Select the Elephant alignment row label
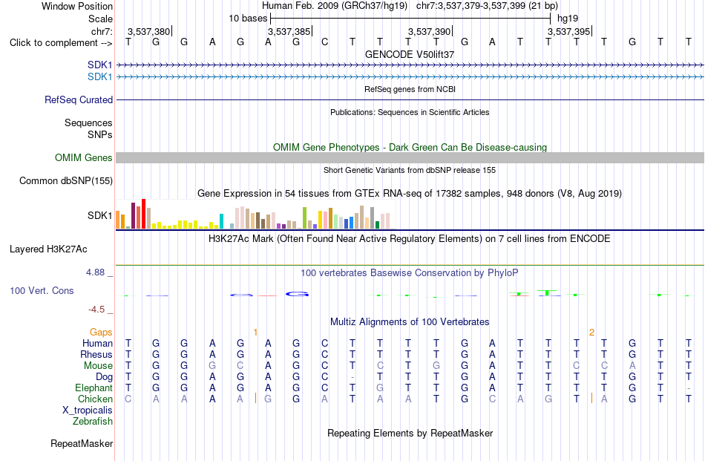Screen dimensions: 705x461 tap(94, 388)
